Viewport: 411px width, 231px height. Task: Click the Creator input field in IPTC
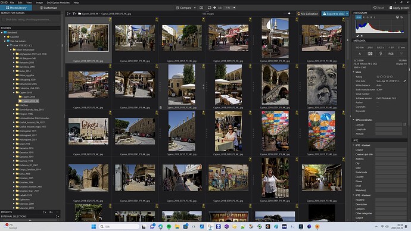point(391,150)
